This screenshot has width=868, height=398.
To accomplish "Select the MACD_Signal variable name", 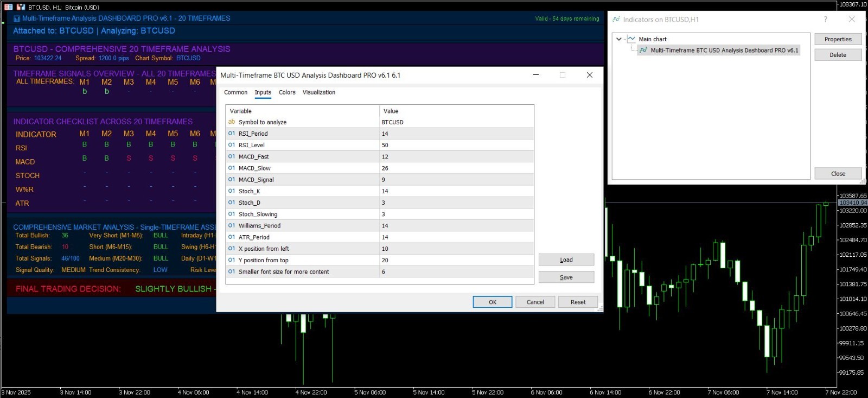I will (256, 180).
